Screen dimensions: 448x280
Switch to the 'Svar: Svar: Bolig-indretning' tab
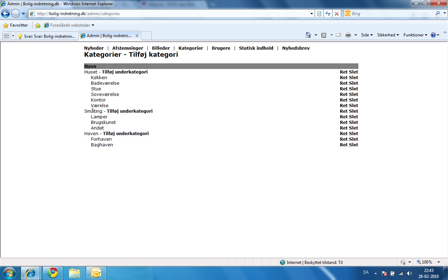pyautogui.click(x=47, y=36)
